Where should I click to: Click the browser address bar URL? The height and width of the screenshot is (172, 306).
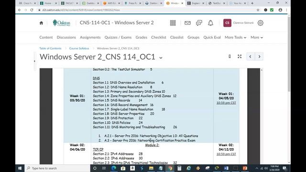tap(81, 10)
